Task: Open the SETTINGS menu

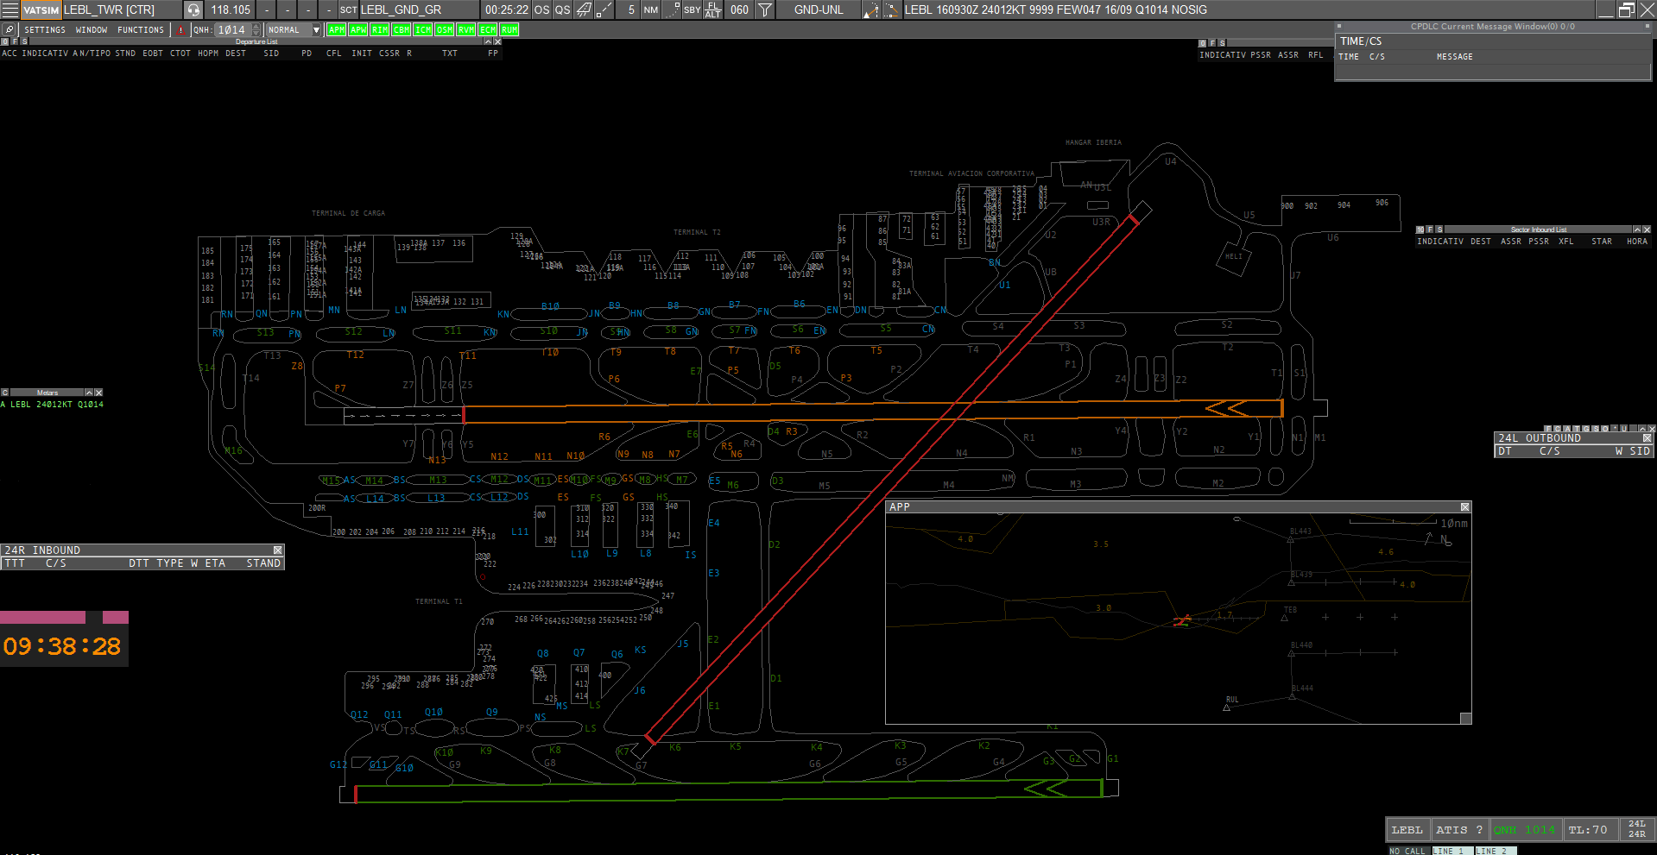Action: (x=45, y=29)
